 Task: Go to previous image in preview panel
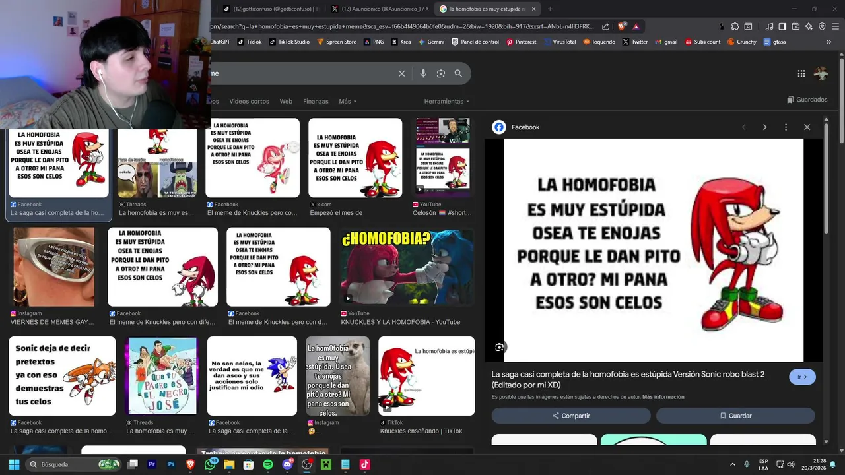pyautogui.click(x=743, y=127)
